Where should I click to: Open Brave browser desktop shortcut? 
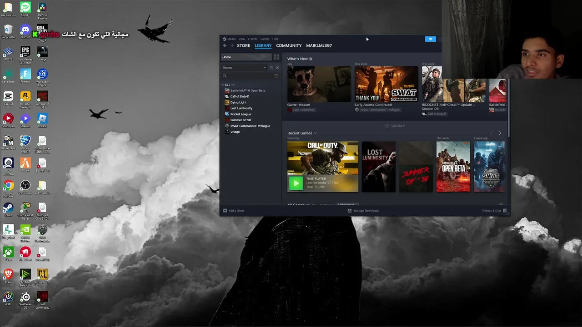tap(8, 276)
